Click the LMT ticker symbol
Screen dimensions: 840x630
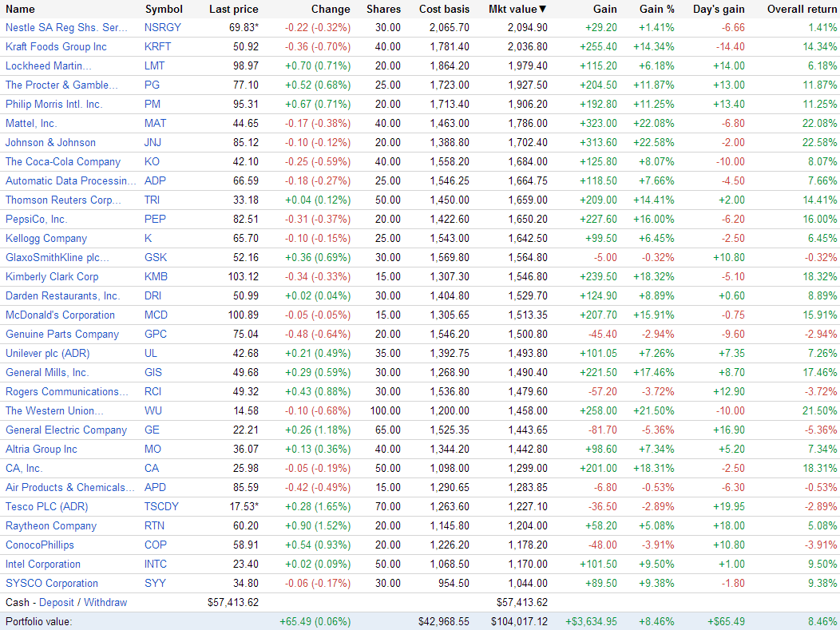155,66
